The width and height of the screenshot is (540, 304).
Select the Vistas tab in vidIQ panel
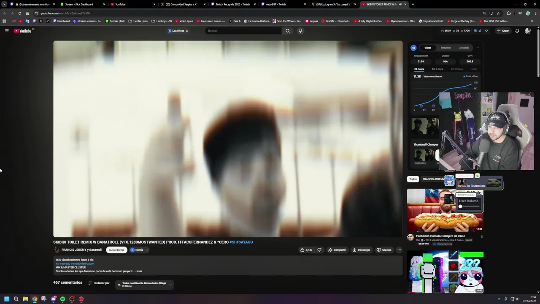pos(428,48)
